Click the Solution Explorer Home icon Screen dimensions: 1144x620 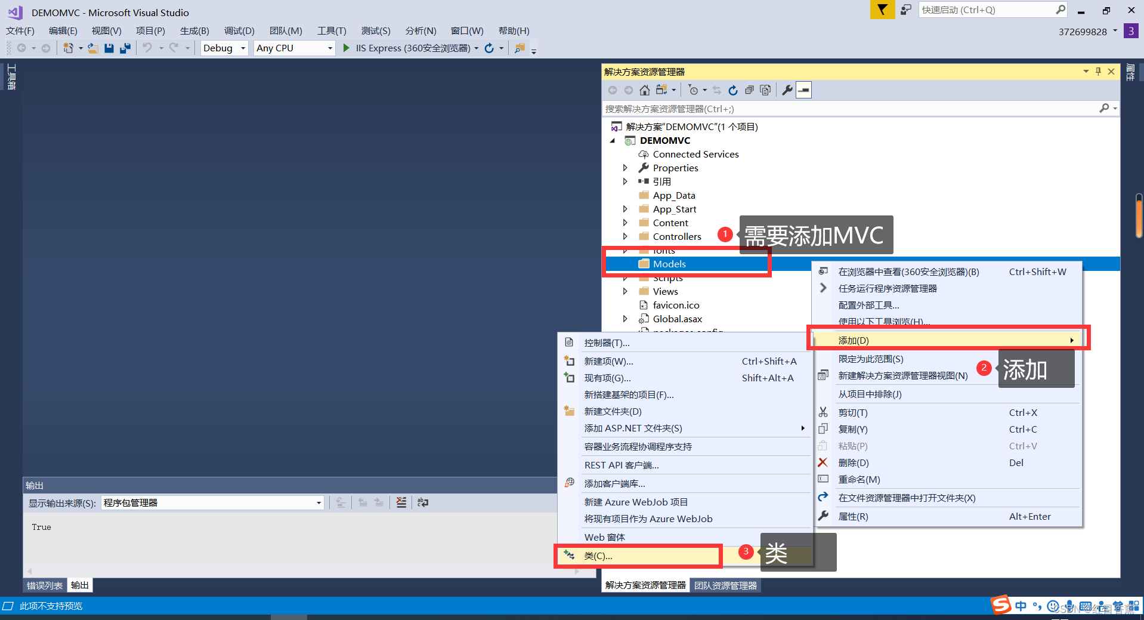(x=645, y=90)
